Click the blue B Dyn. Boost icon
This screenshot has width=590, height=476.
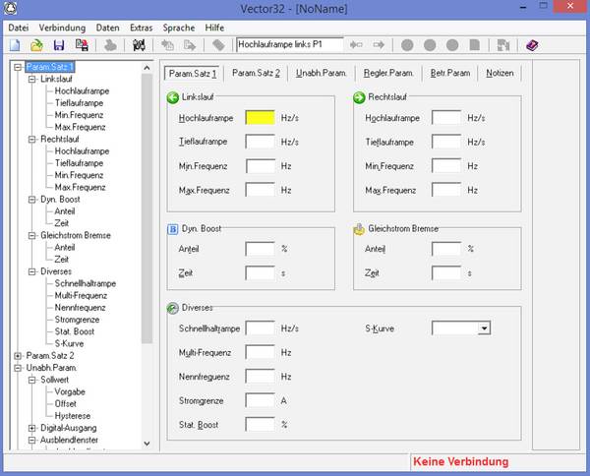tap(172, 229)
